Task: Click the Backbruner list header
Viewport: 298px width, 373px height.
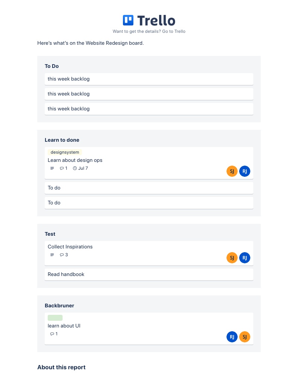Action: click(59, 305)
